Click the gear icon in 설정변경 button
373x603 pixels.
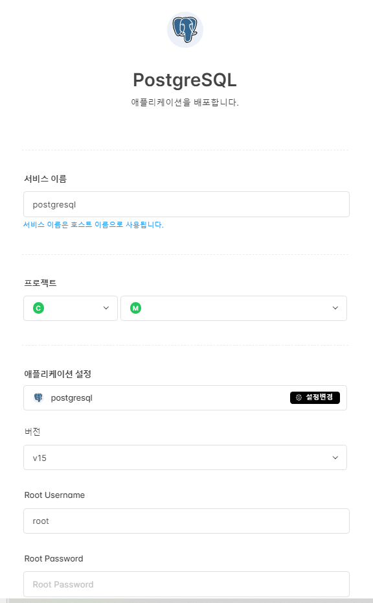click(x=299, y=397)
